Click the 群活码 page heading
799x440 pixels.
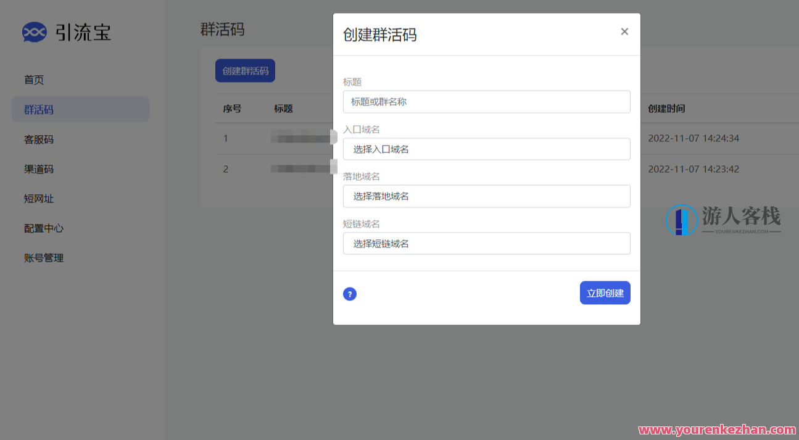point(220,29)
